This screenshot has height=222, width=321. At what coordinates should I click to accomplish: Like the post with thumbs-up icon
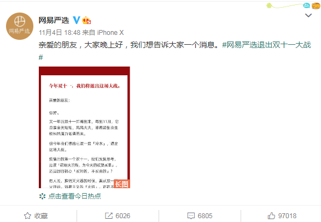pyautogui.click(x=271, y=215)
